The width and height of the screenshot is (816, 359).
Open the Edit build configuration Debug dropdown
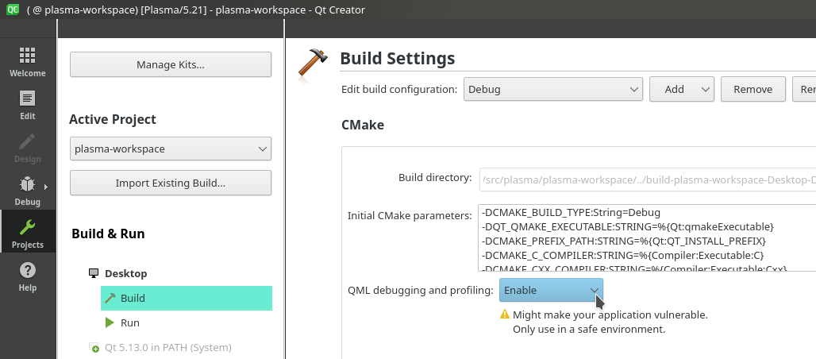click(x=553, y=89)
